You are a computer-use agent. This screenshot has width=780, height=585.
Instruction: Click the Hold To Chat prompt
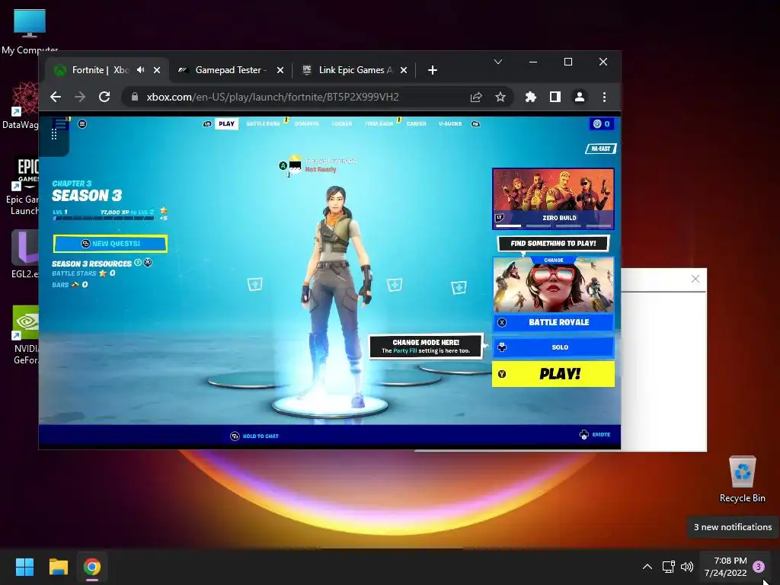click(254, 436)
